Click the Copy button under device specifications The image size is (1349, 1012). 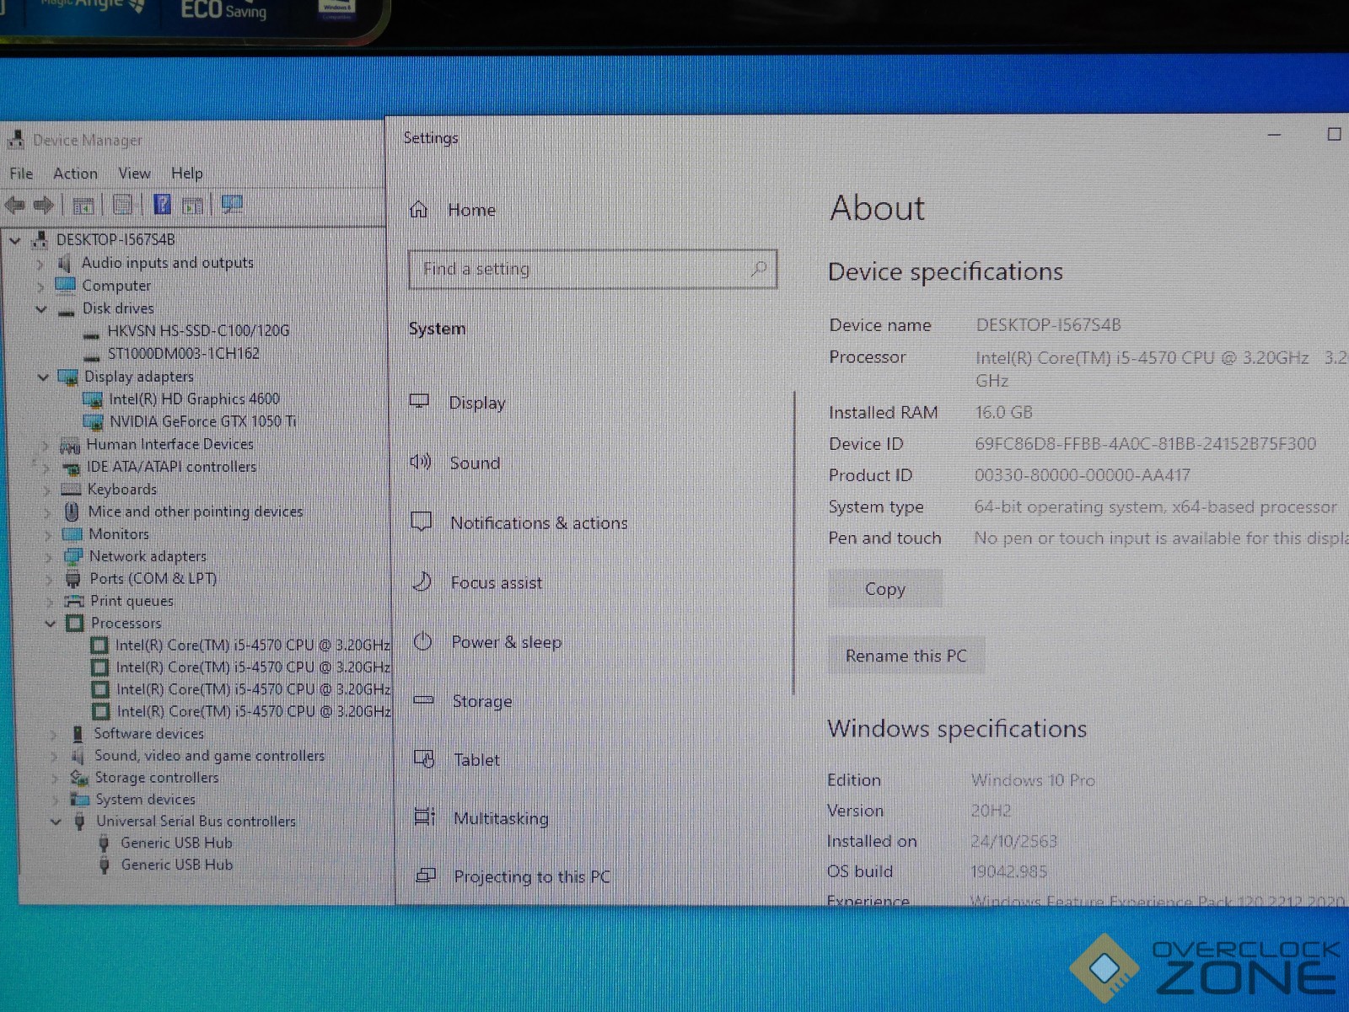pos(884,589)
